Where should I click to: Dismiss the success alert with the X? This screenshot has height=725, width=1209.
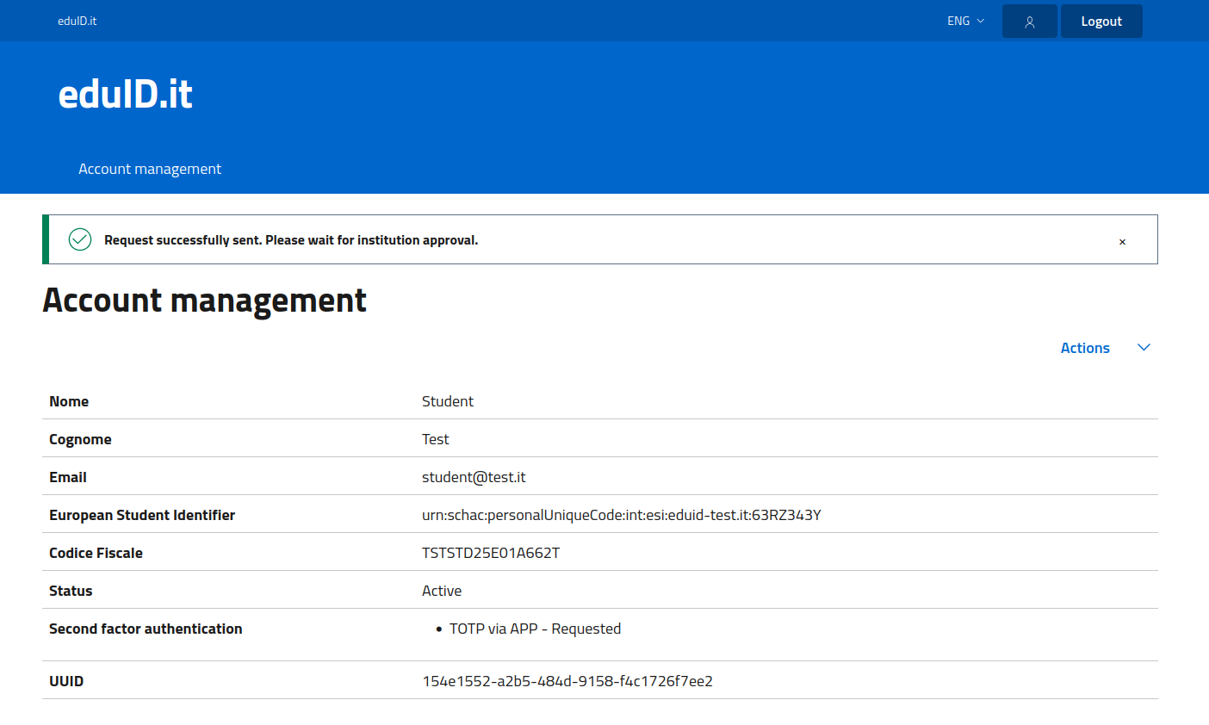pos(1122,242)
